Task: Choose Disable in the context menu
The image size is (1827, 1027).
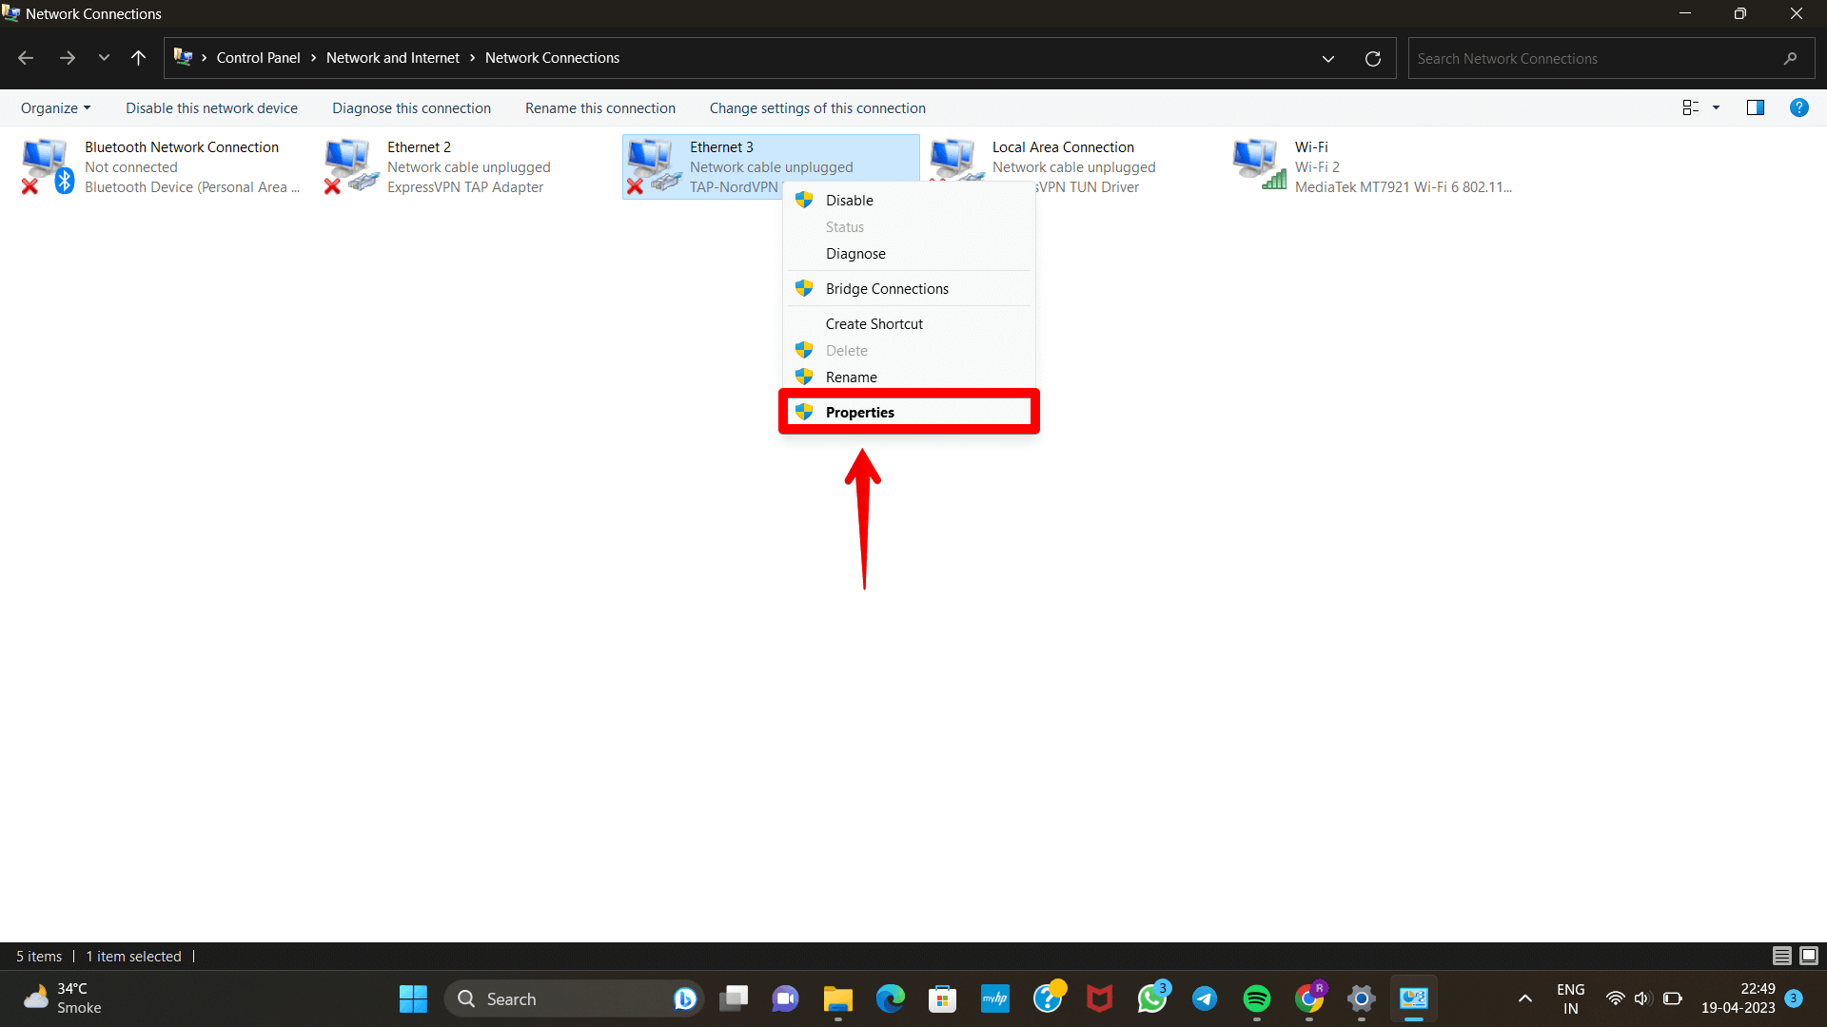Action: 909,200
